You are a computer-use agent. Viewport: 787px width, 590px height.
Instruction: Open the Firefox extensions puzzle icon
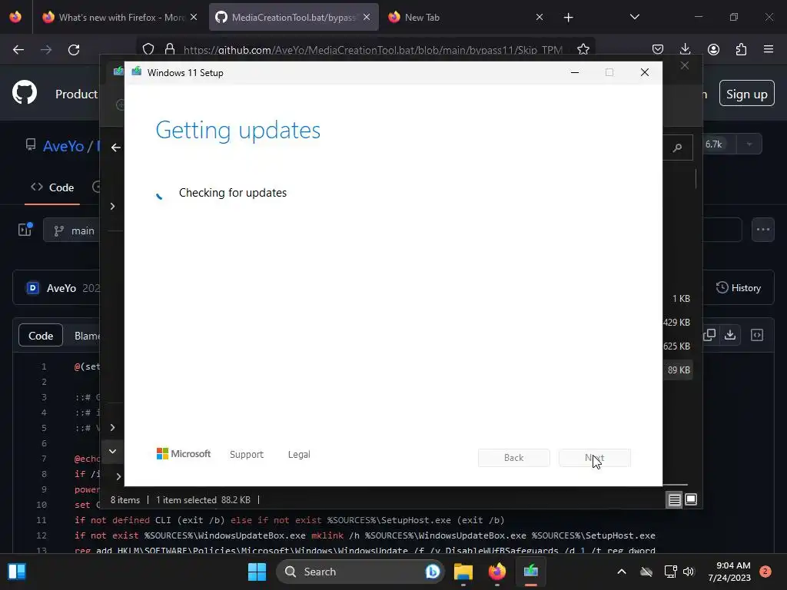741,49
